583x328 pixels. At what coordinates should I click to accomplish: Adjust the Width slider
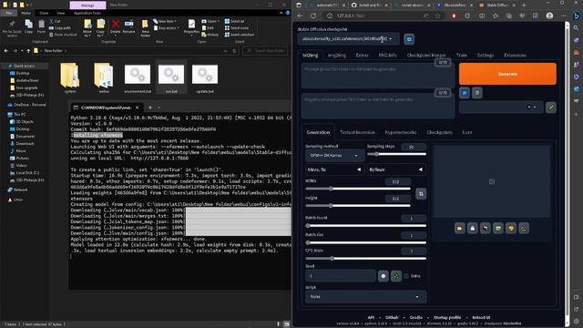(358, 189)
